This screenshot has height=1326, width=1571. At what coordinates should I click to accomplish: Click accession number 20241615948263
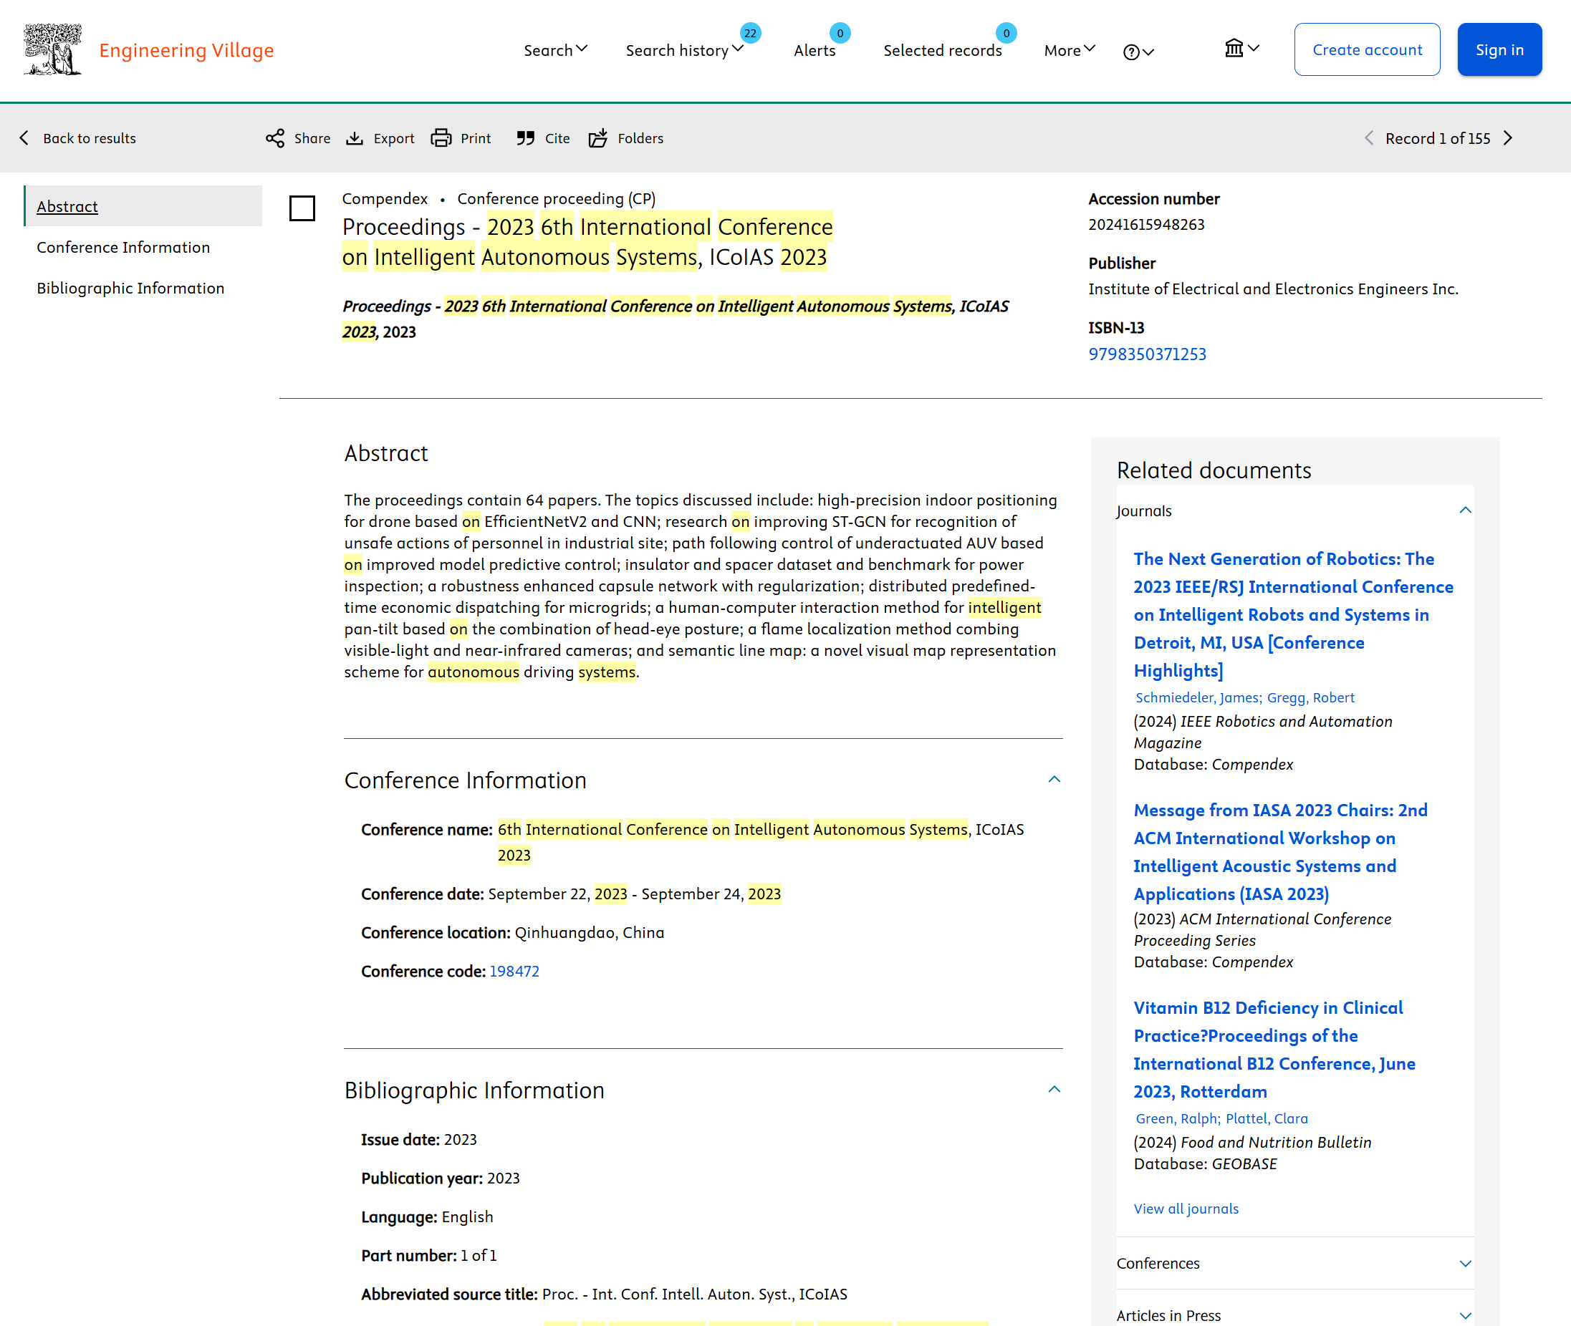1146,225
